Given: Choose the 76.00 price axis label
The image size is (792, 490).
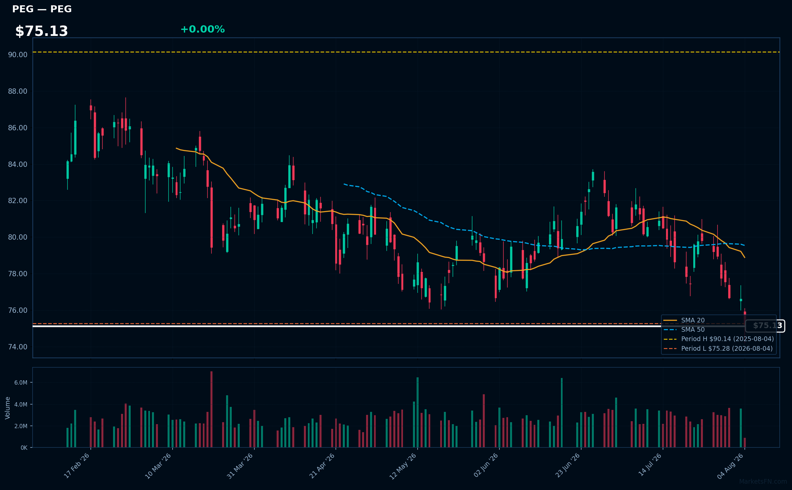Looking at the screenshot, I should point(18,310).
